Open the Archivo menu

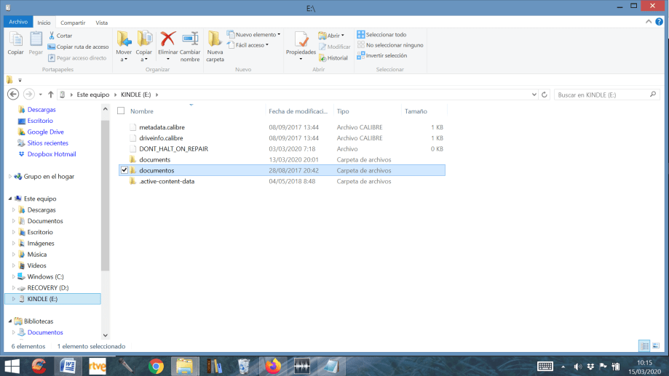[17, 23]
